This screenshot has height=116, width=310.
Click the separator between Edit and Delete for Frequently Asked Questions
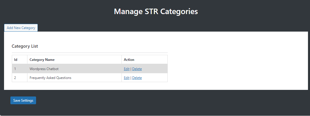pyautogui.click(x=131, y=78)
